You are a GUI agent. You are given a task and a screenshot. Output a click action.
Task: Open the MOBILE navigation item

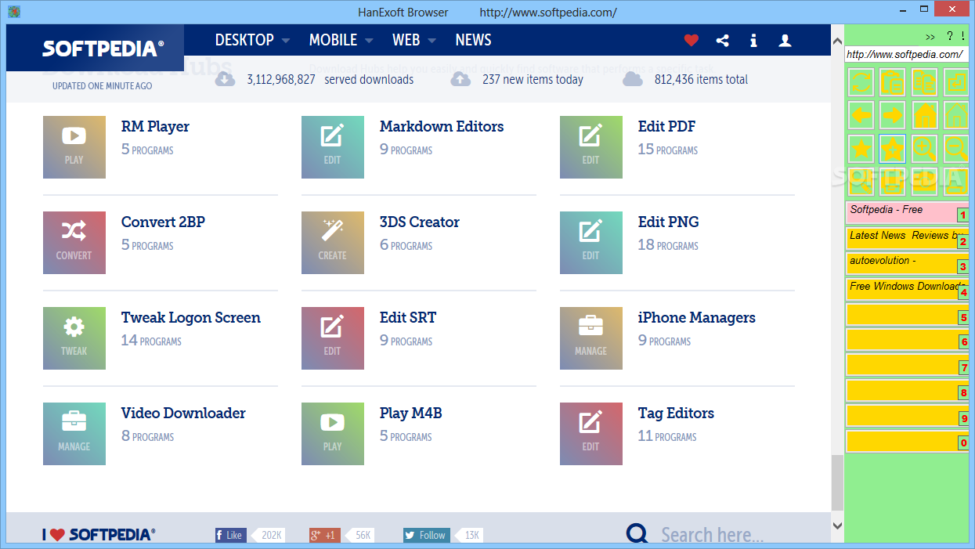pos(333,40)
